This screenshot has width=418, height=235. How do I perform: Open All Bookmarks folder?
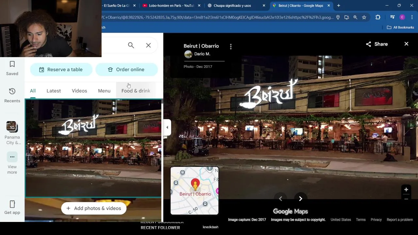400,27
